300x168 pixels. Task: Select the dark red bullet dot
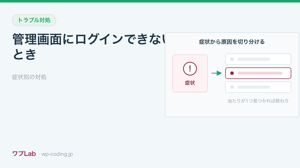232,73
